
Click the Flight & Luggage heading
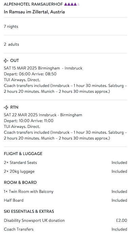pos(23,154)
